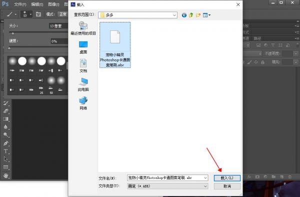Go to 桌面 in sidebar
This screenshot has width=300, height=197.
pos(83,47)
